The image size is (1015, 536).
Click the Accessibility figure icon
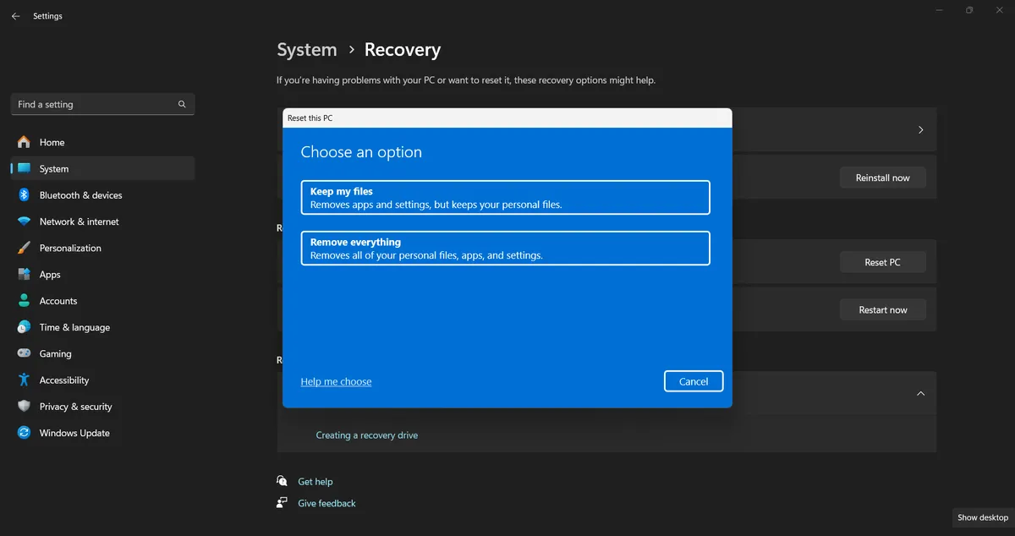click(x=24, y=380)
